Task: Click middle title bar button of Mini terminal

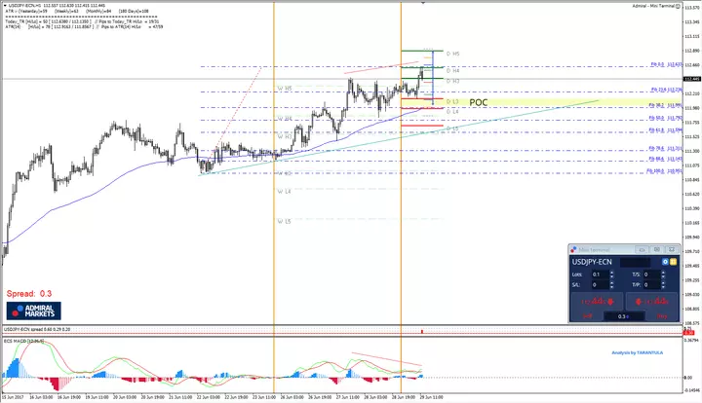Action: (657, 249)
